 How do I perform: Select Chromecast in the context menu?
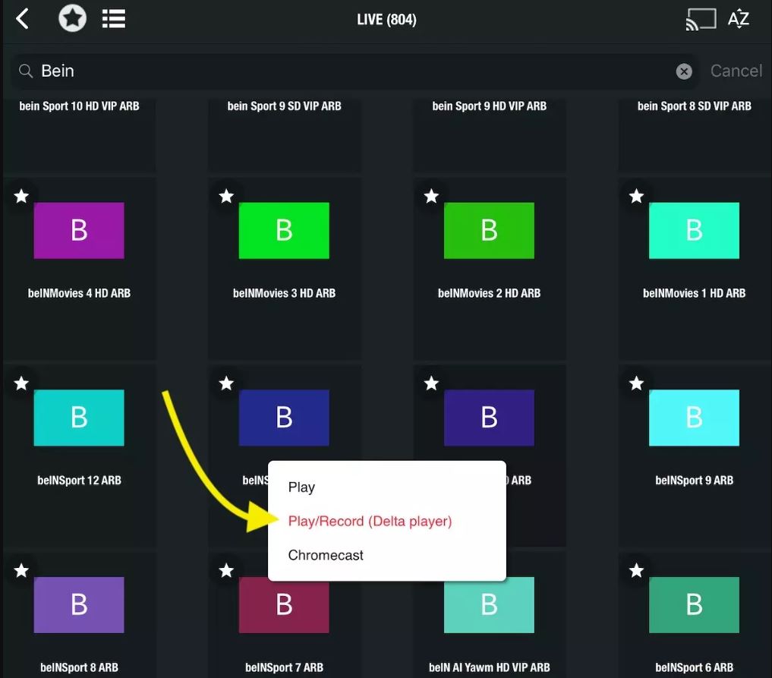(x=326, y=555)
